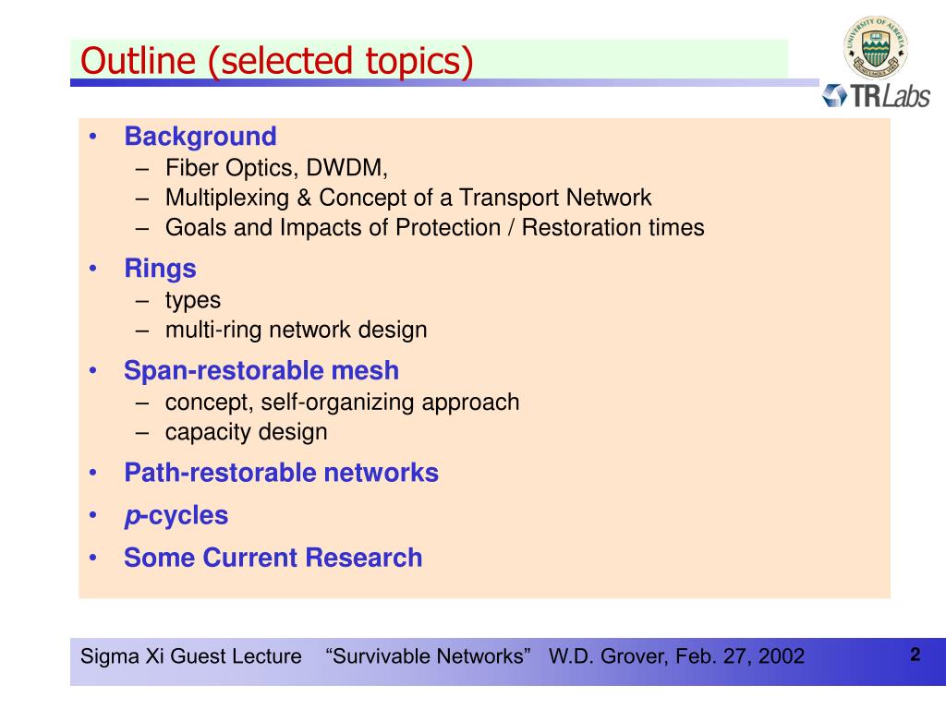Click the 'Rings' heading
Viewport: 946px width, 709px height.
click(161, 269)
